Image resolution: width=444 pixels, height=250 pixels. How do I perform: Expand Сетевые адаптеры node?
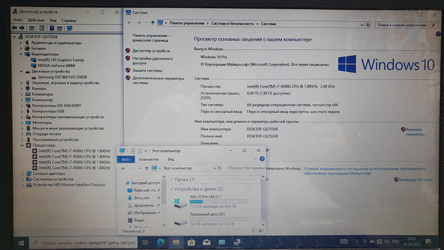click(x=22, y=174)
